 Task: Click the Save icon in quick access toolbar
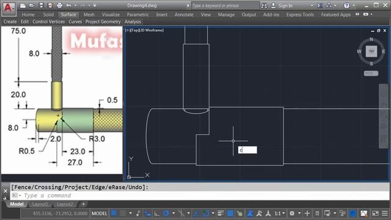41,5
